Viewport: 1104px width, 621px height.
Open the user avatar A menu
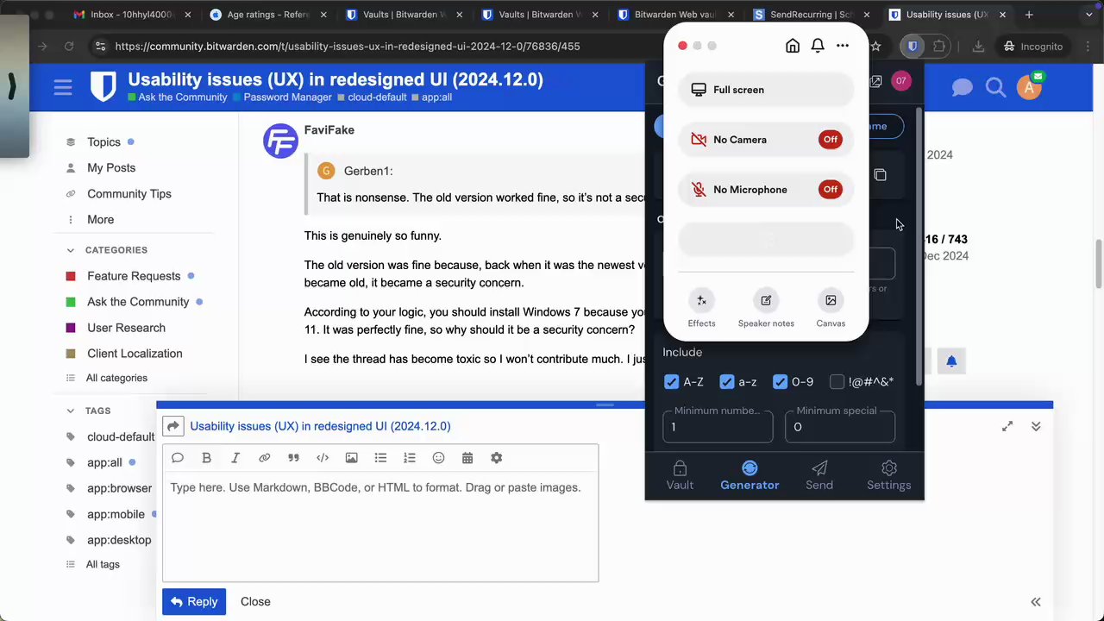pyautogui.click(x=1028, y=87)
